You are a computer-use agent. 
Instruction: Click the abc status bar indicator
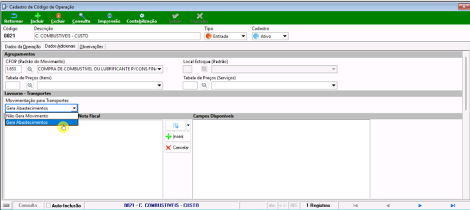272,205
